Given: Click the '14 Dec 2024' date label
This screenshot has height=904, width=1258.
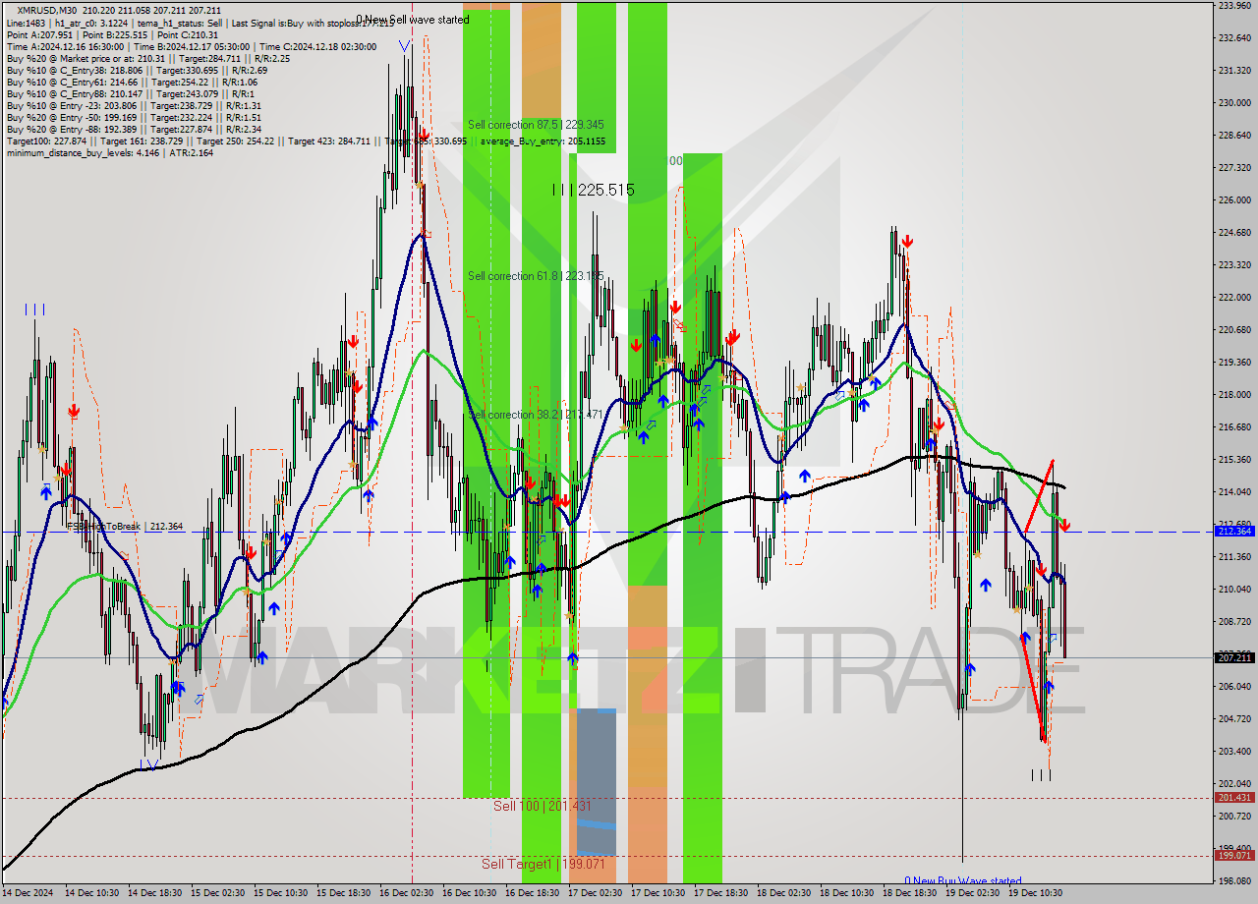Looking at the screenshot, I should 28,893.
